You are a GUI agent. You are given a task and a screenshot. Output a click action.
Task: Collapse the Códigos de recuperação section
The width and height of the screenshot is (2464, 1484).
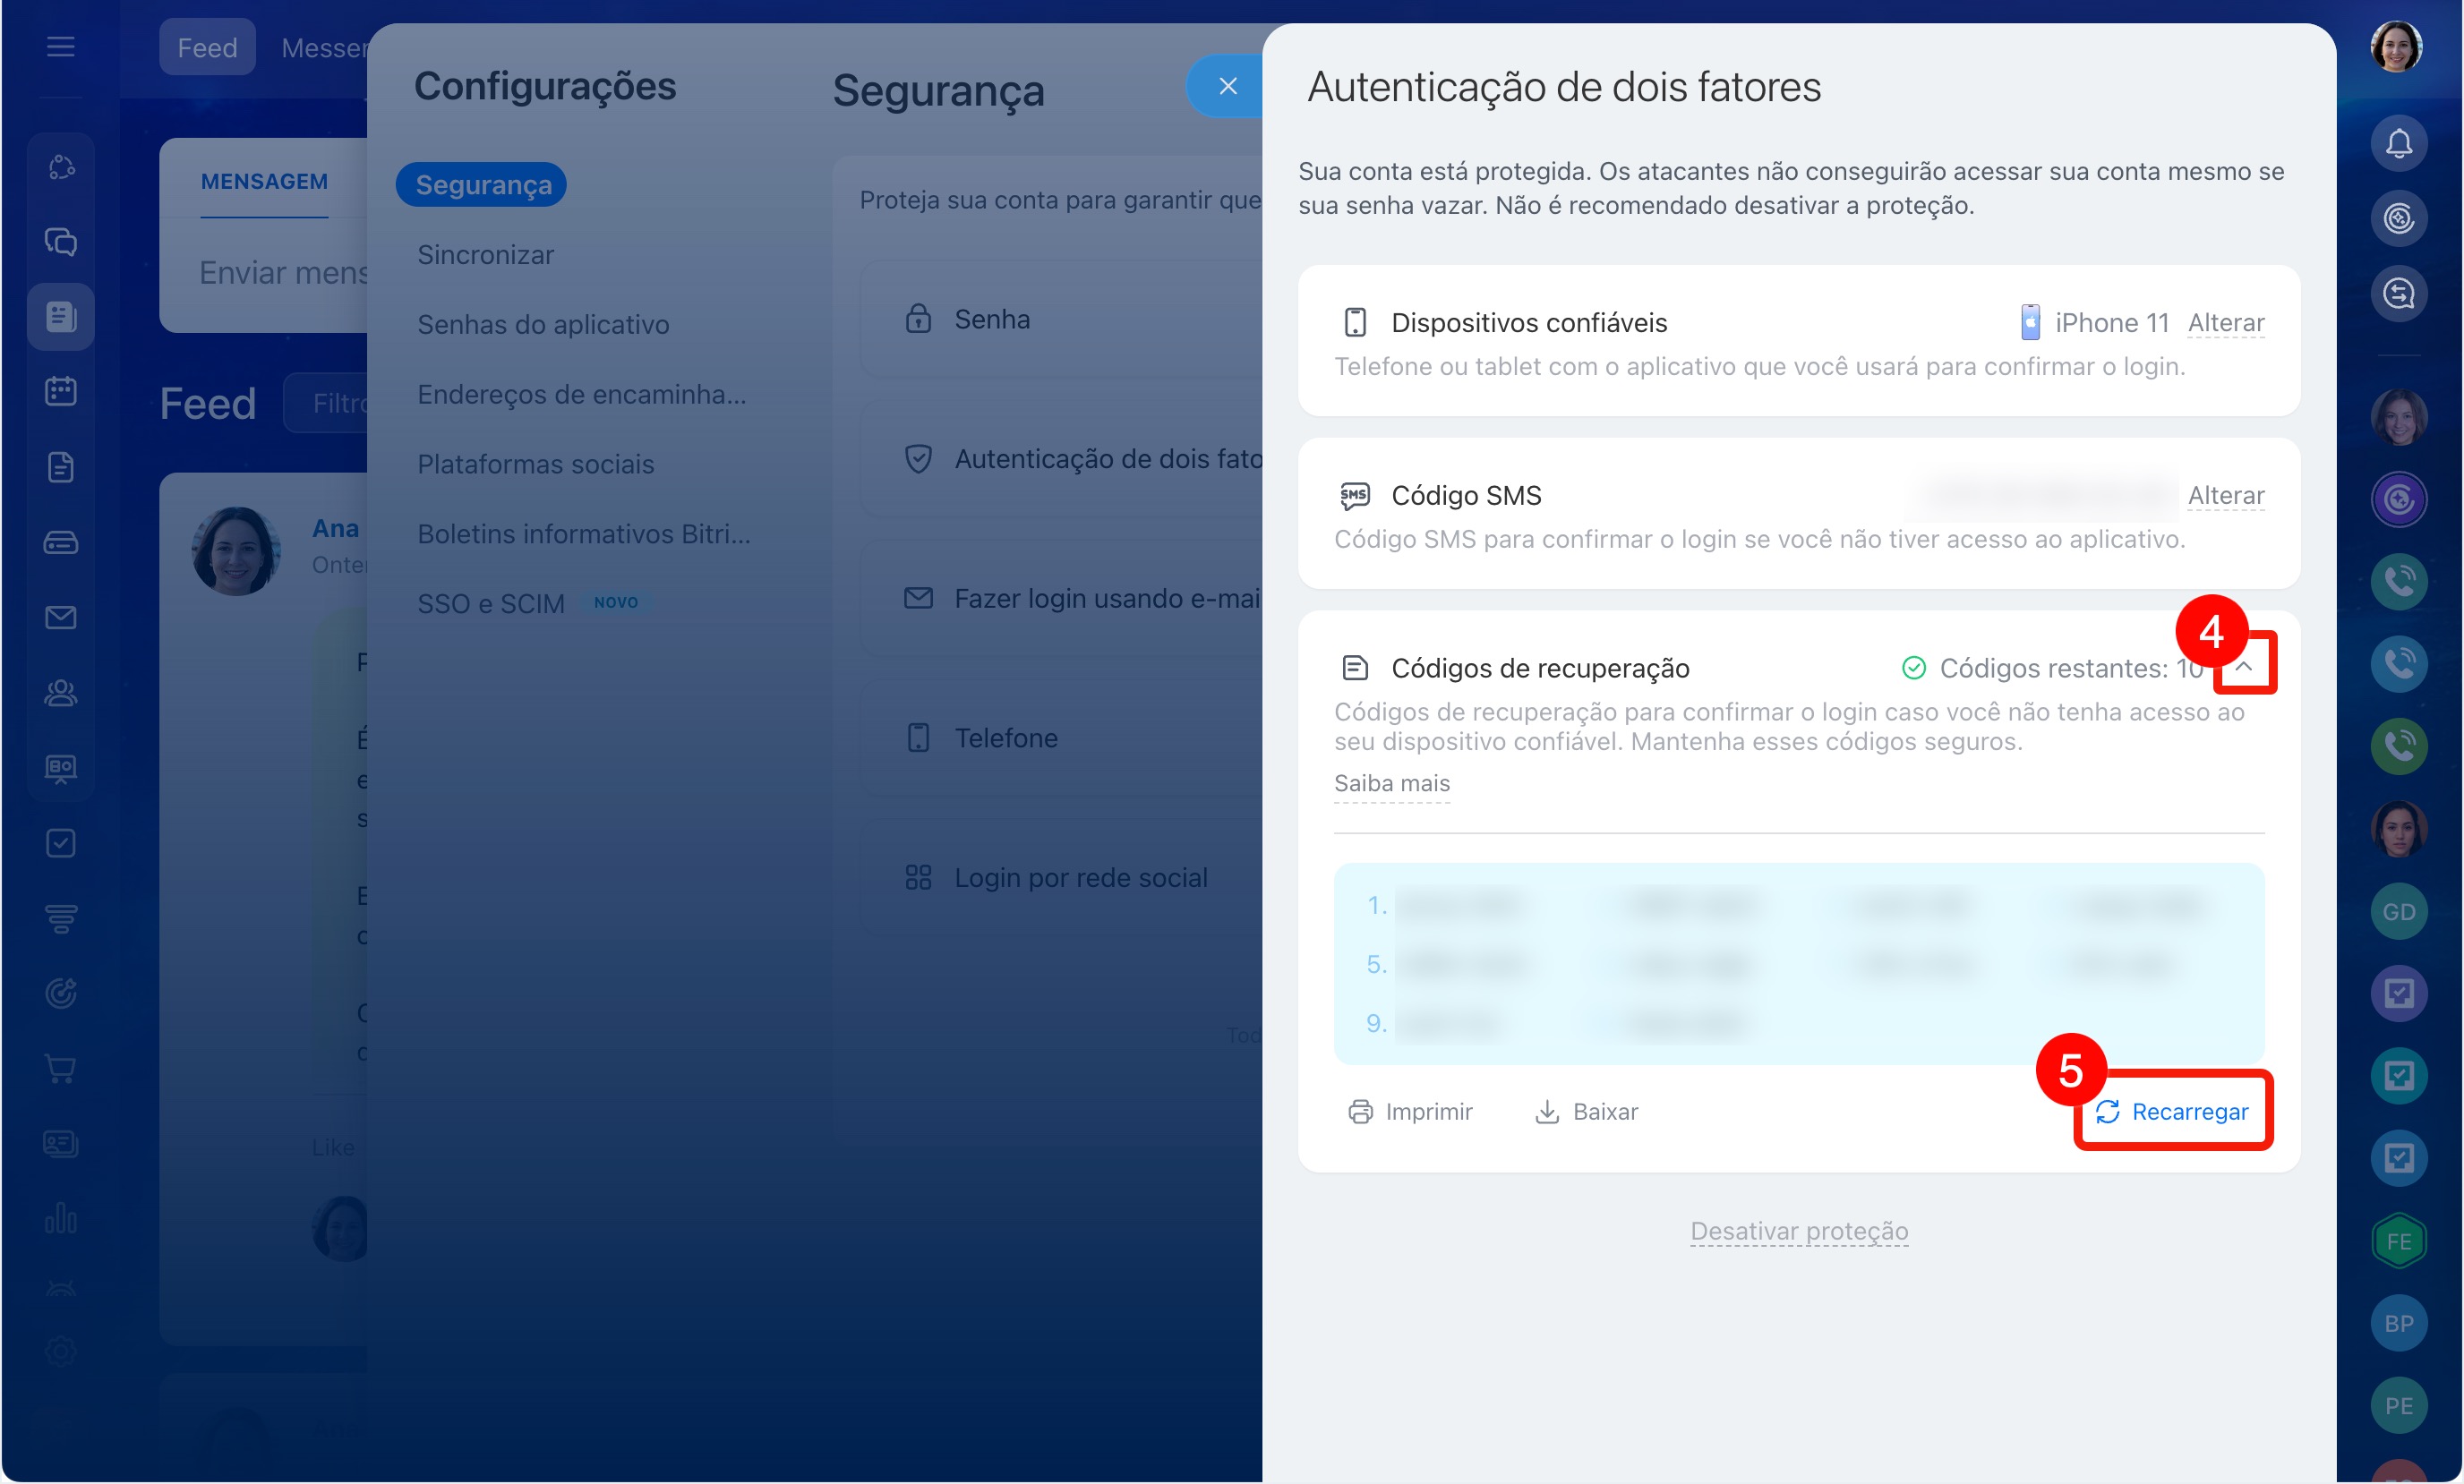(x=2243, y=666)
